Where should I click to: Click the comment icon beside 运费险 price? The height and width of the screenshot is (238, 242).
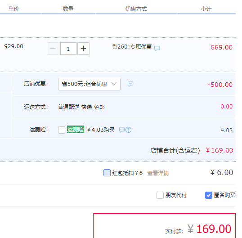[x=122, y=130]
